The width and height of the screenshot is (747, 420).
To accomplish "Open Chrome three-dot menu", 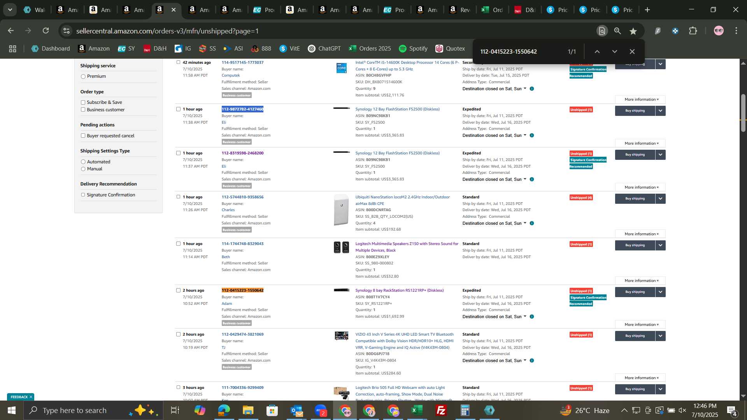I will pos(736,31).
